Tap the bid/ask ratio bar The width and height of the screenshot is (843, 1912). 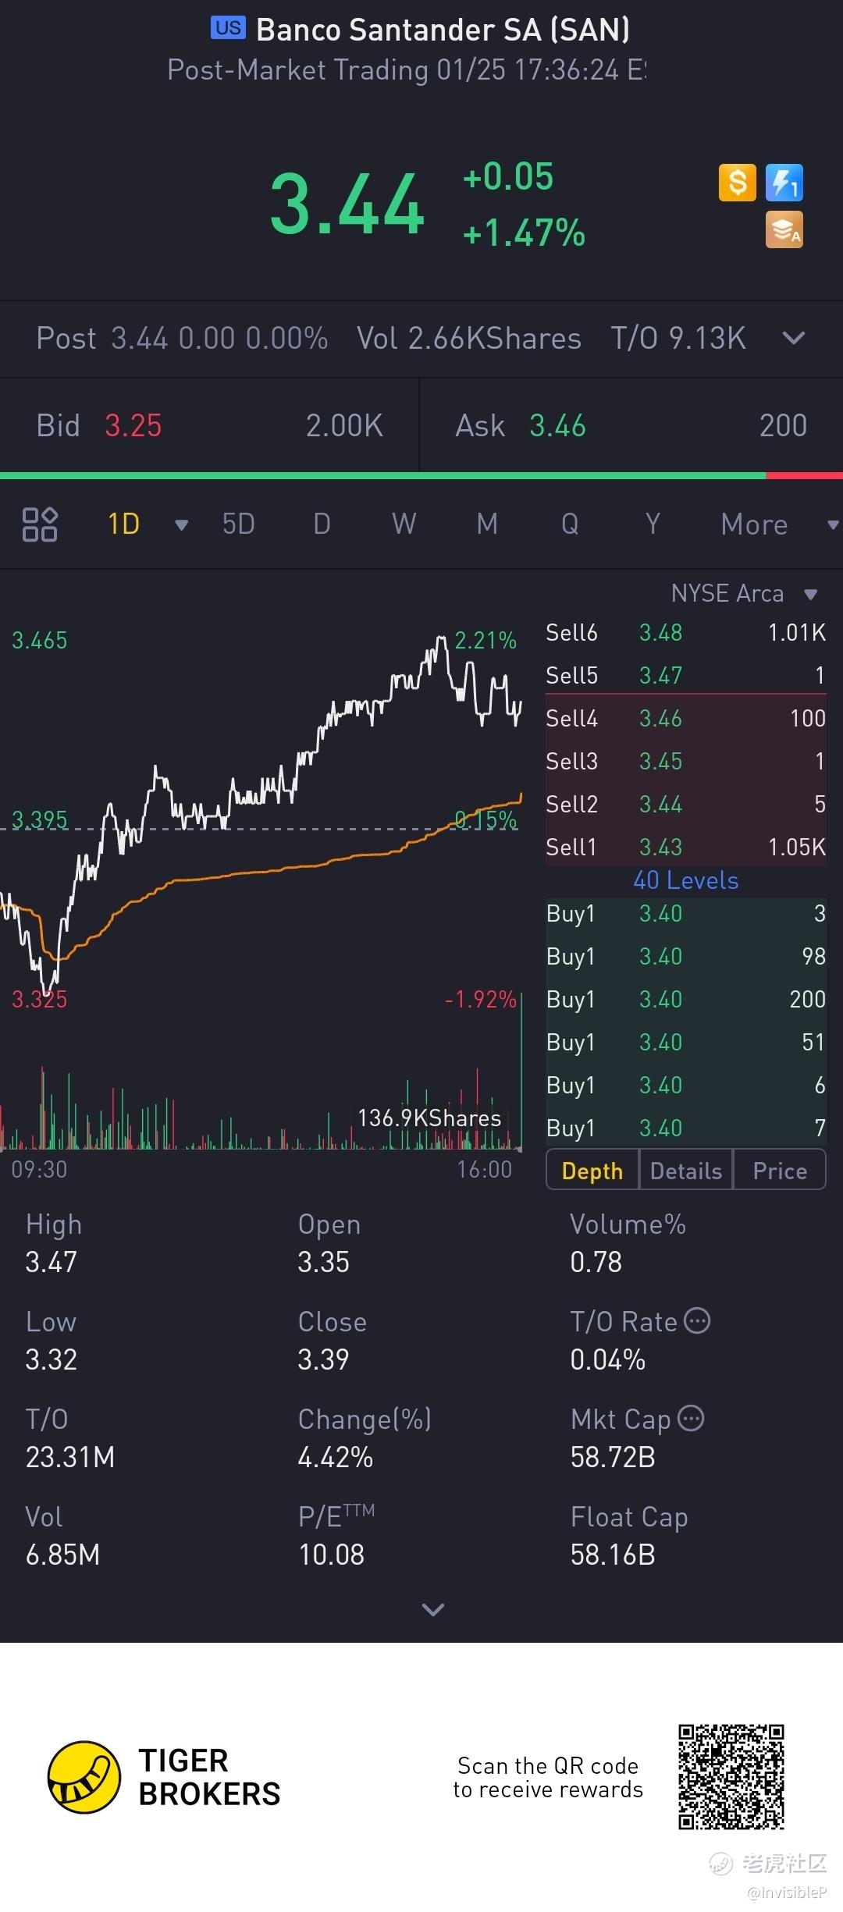pos(421,475)
